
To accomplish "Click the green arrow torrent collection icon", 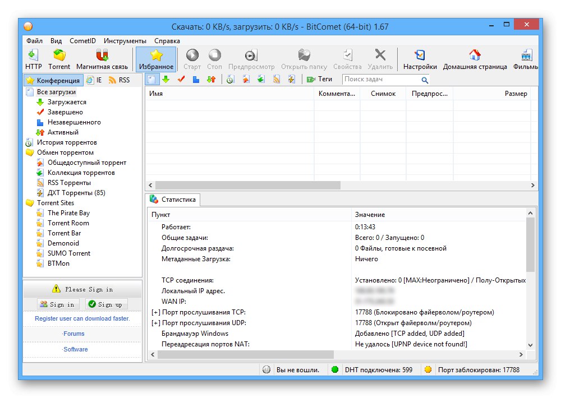I will (x=261, y=80).
